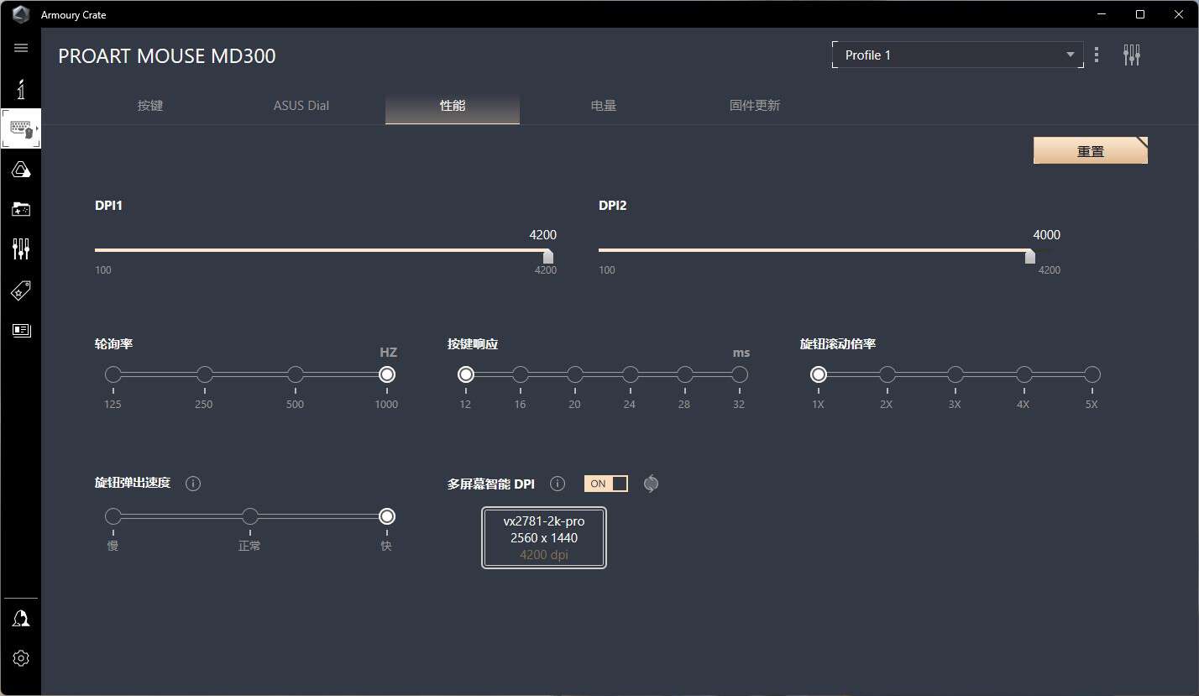Open the Featured deals tag icon
1199x696 pixels.
(x=21, y=290)
